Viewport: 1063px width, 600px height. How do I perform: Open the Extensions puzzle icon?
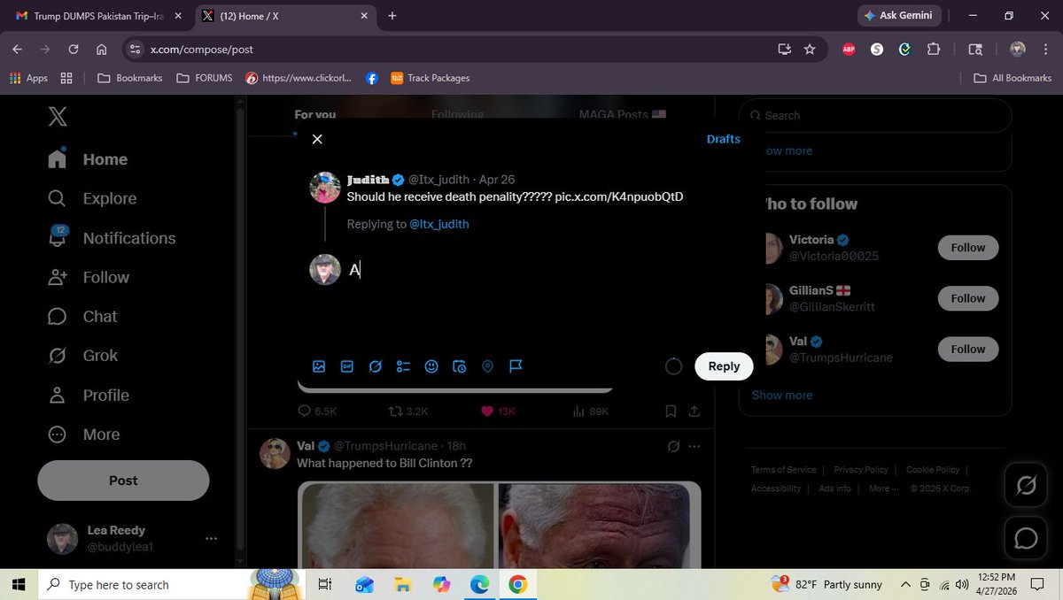click(x=934, y=50)
